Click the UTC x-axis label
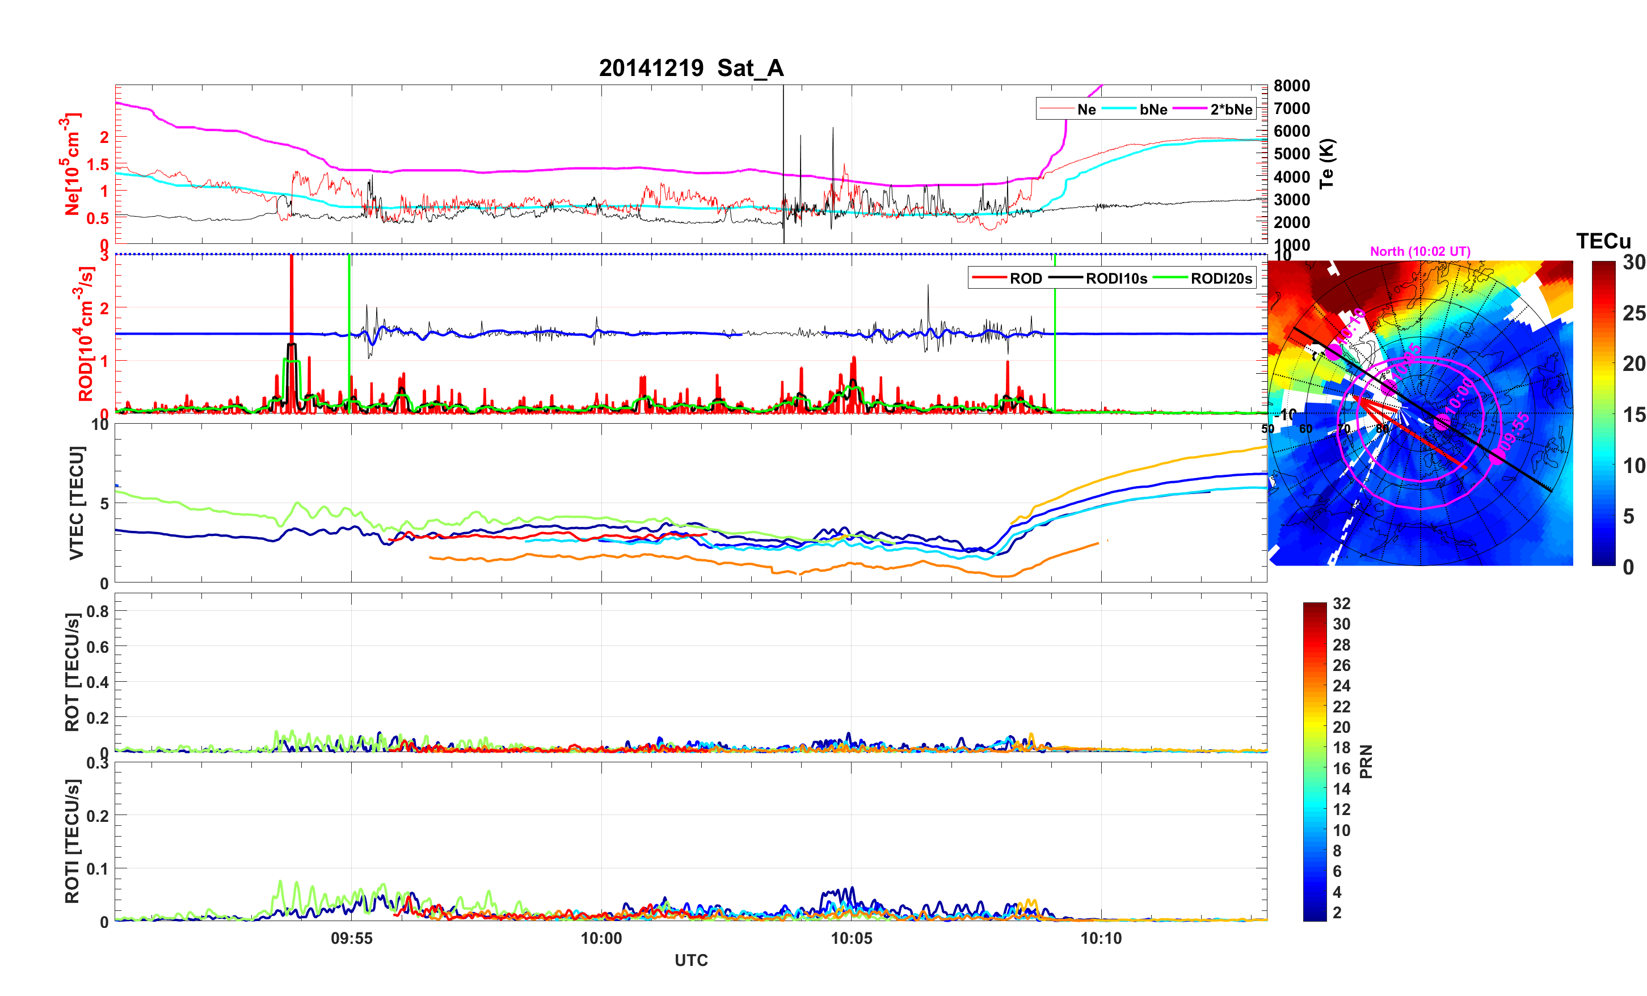Screen dimensions: 1647x996 (x=690, y=960)
